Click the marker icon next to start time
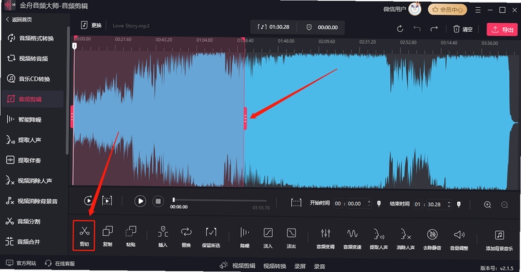This screenshot has height=272, width=521. tap(379, 204)
